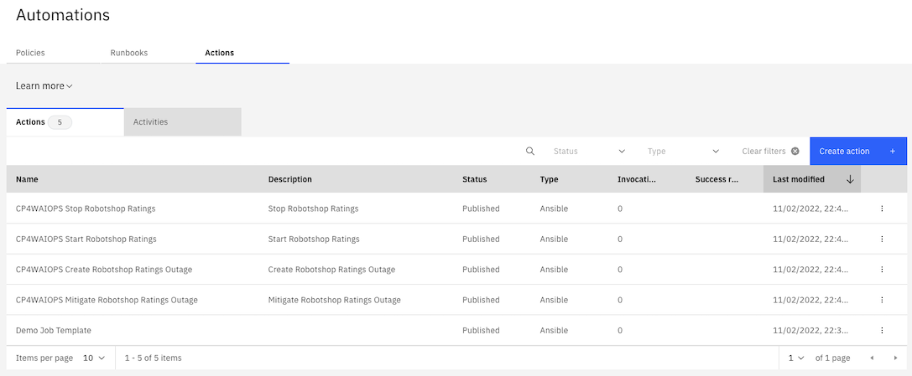
Task: Open overflow menu for Create Robotshop Ratings Outage
Action: (x=882, y=270)
